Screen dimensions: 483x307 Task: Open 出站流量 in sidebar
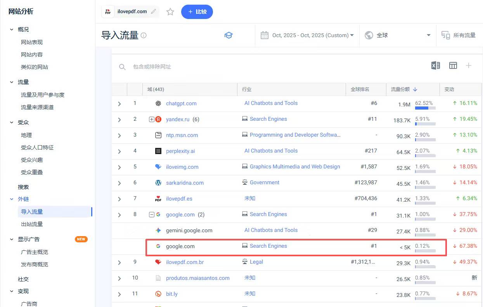[32, 224]
